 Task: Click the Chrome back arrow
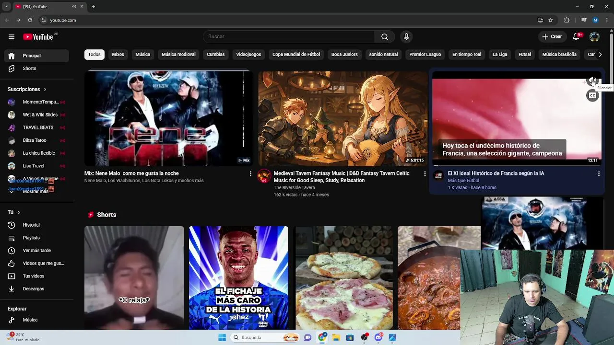coord(7,20)
